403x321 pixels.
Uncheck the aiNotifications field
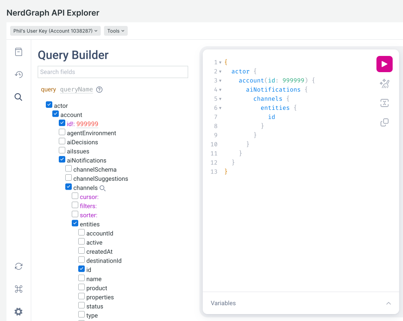[62, 160]
